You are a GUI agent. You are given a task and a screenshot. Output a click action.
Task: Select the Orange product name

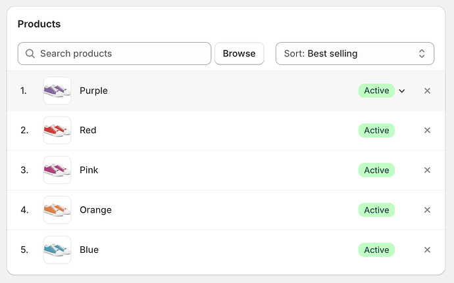coord(95,210)
